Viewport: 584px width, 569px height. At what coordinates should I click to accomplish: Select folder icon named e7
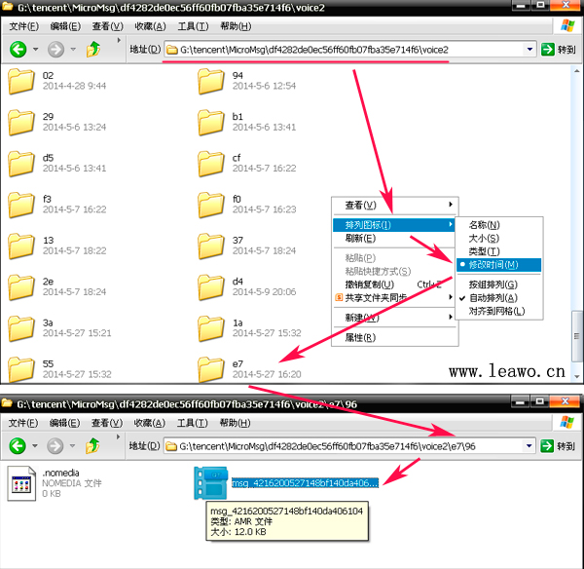click(x=211, y=369)
